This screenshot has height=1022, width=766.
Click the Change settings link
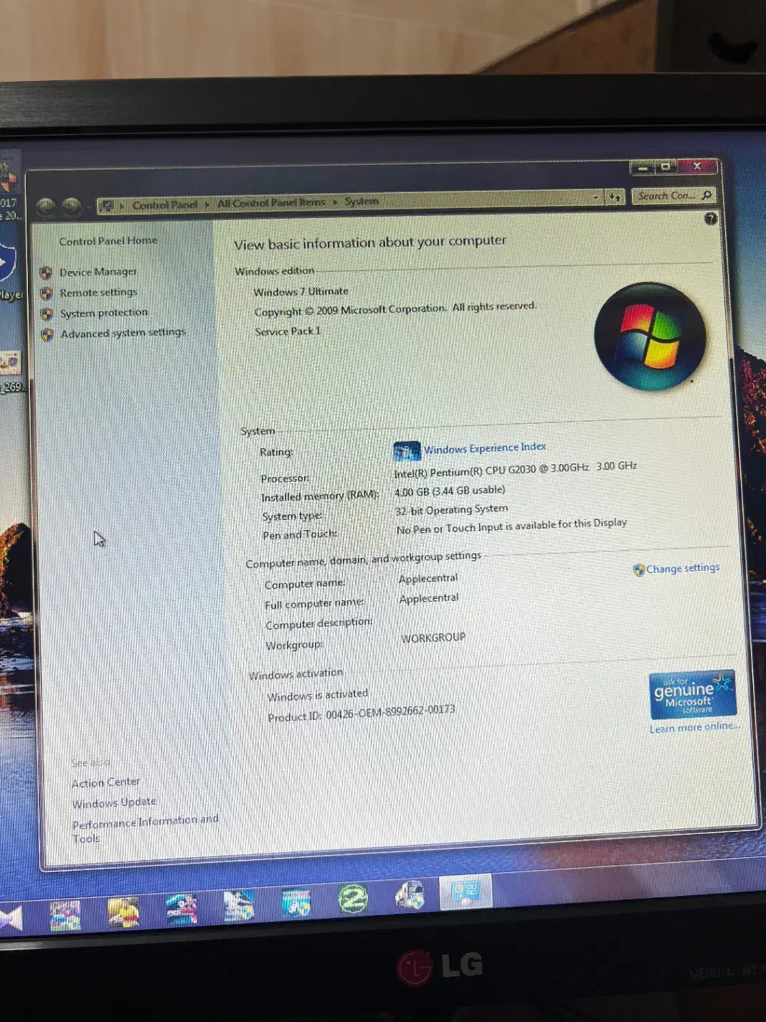(682, 569)
